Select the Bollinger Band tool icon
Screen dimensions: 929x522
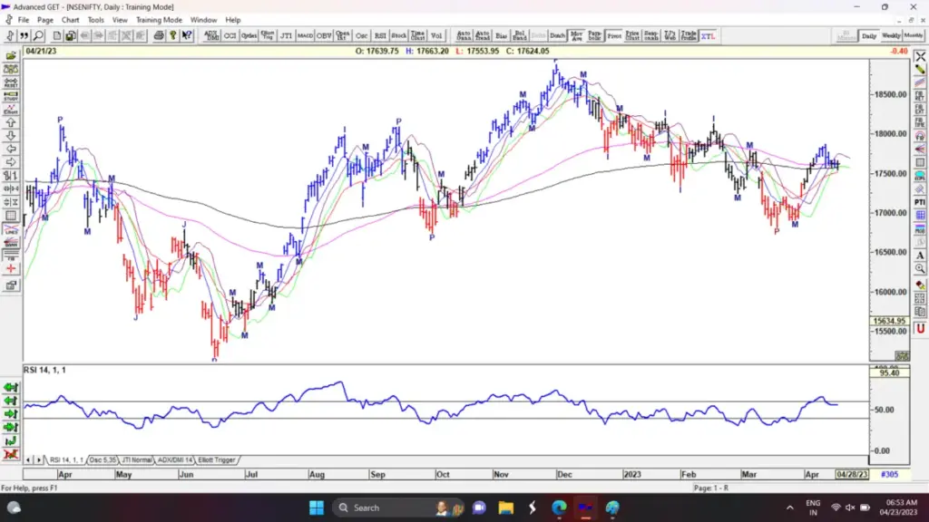coord(519,35)
